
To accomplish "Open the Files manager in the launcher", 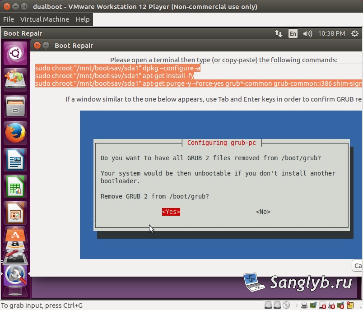I will 15,106.
